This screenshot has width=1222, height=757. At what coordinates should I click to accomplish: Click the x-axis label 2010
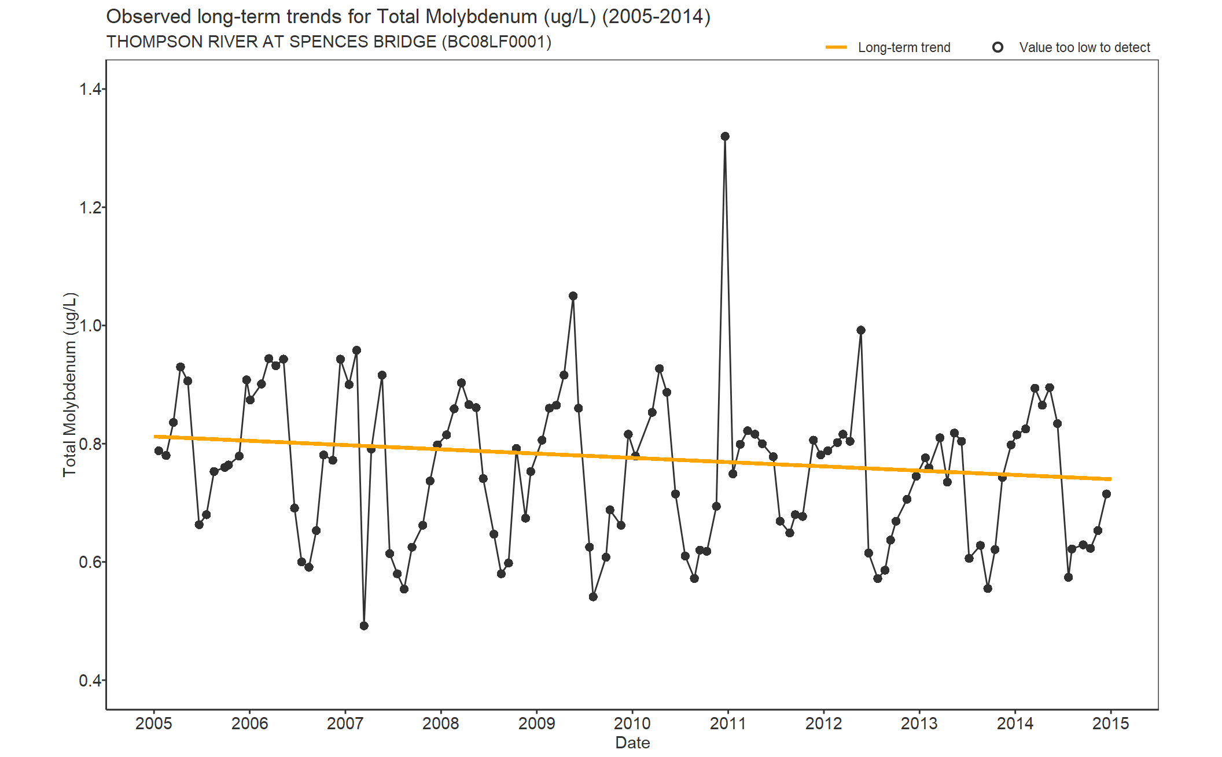coord(632,723)
